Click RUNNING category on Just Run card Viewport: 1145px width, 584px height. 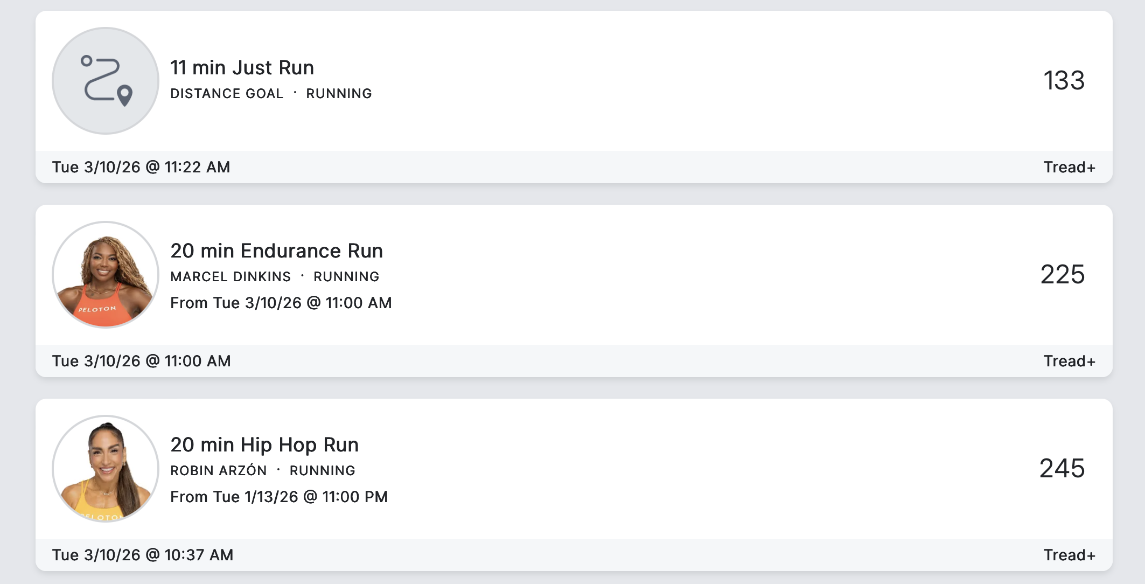[x=339, y=94]
